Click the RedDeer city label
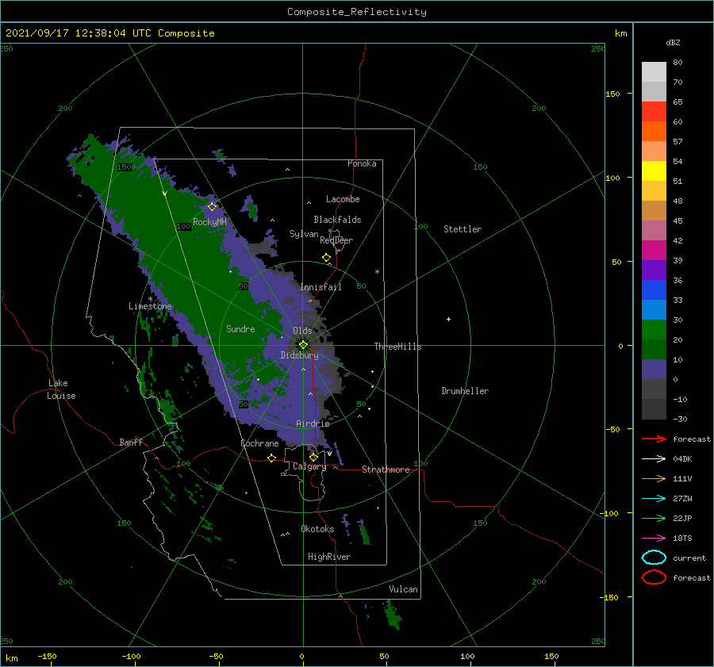The height and width of the screenshot is (667, 714). pyautogui.click(x=336, y=240)
